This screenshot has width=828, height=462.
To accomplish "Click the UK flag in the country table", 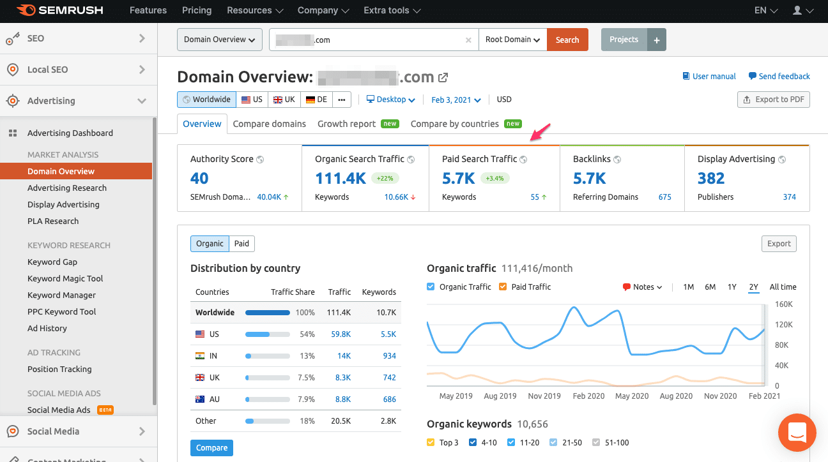I will [x=199, y=378].
